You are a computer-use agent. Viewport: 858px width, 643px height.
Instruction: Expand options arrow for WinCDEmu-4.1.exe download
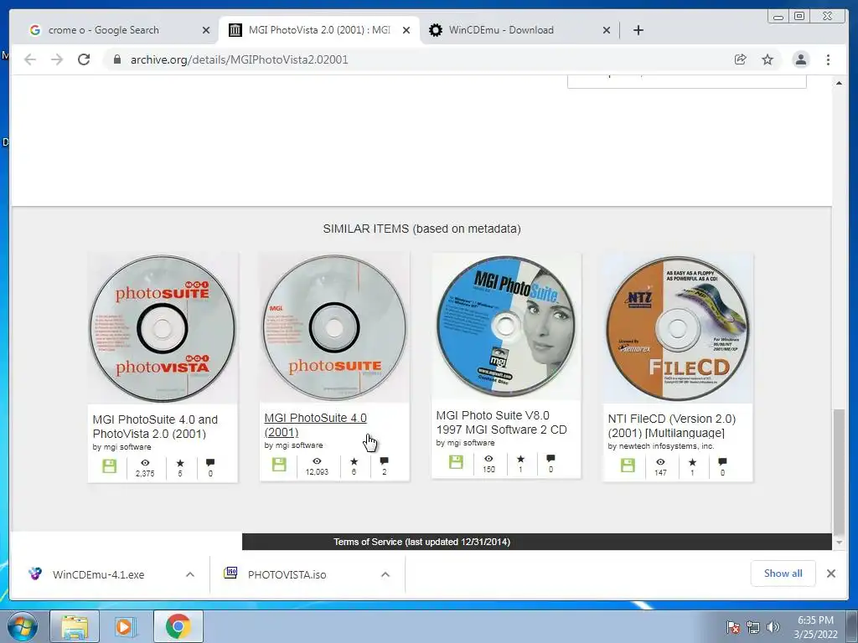click(190, 574)
